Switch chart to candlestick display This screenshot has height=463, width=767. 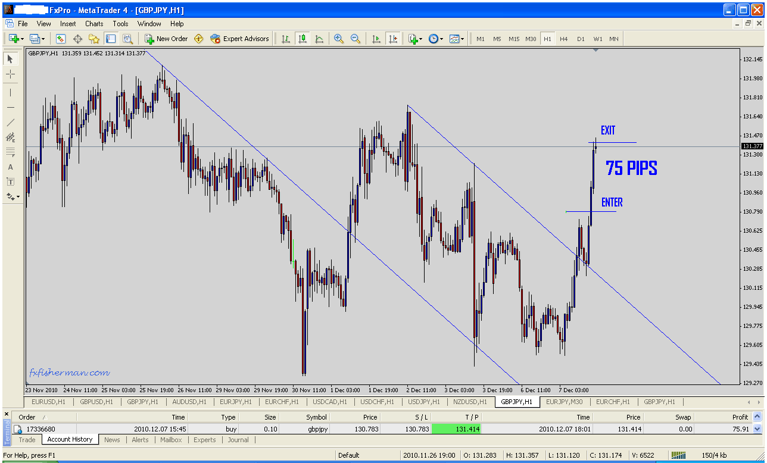pyautogui.click(x=303, y=39)
